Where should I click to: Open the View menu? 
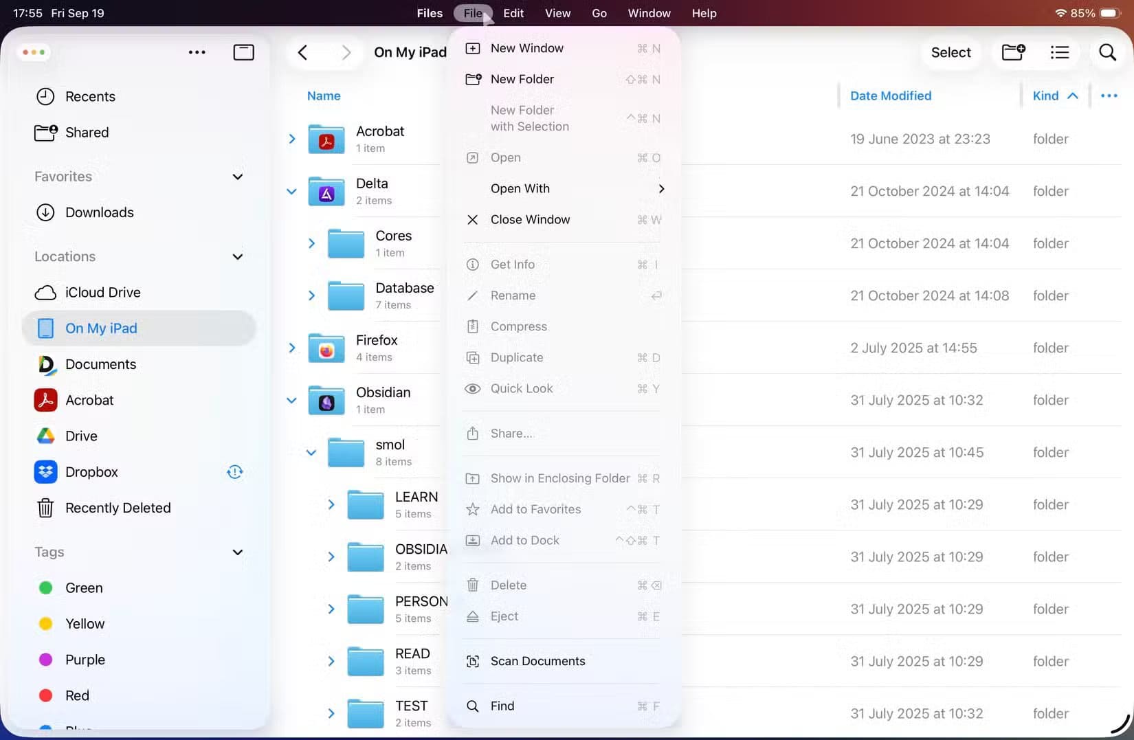(557, 13)
